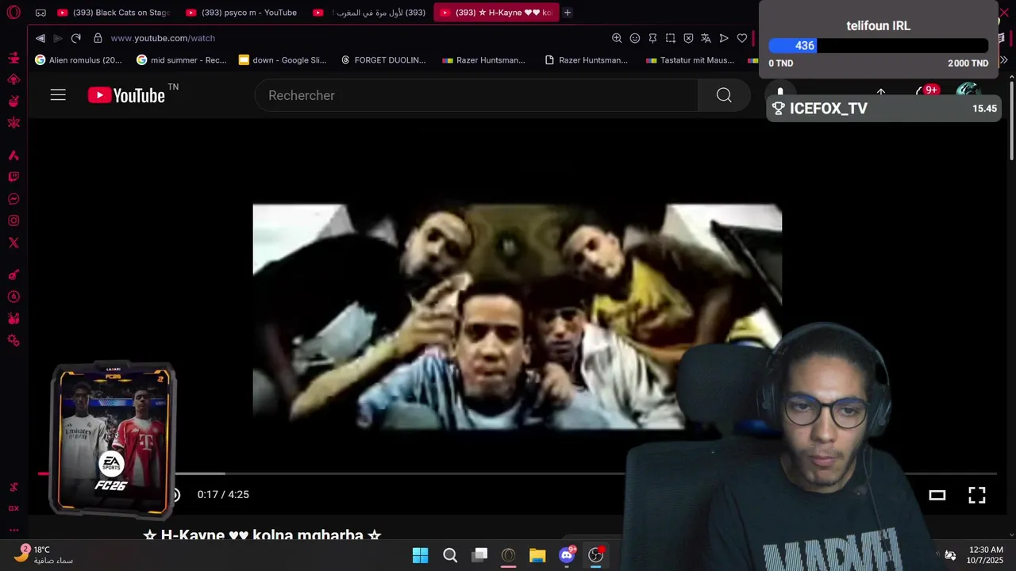The image size is (1016, 571).
Task: Click the address bar URL www.youtube.com/watch
Action: point(163,38)
